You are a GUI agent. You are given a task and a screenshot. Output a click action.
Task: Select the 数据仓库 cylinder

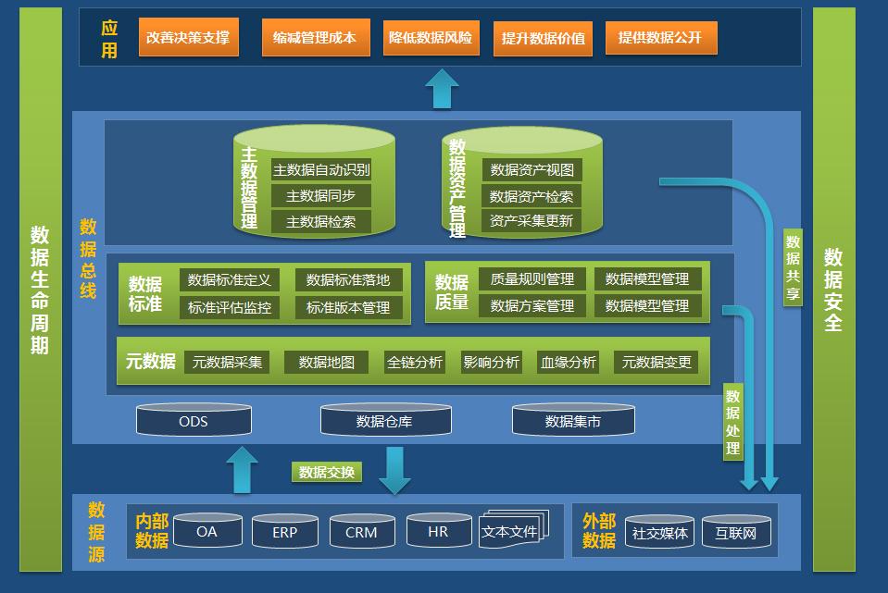[x=386, y=420]
